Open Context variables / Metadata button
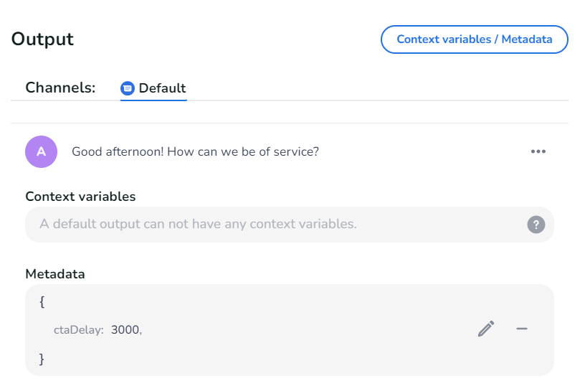 (x=474, y=39)
